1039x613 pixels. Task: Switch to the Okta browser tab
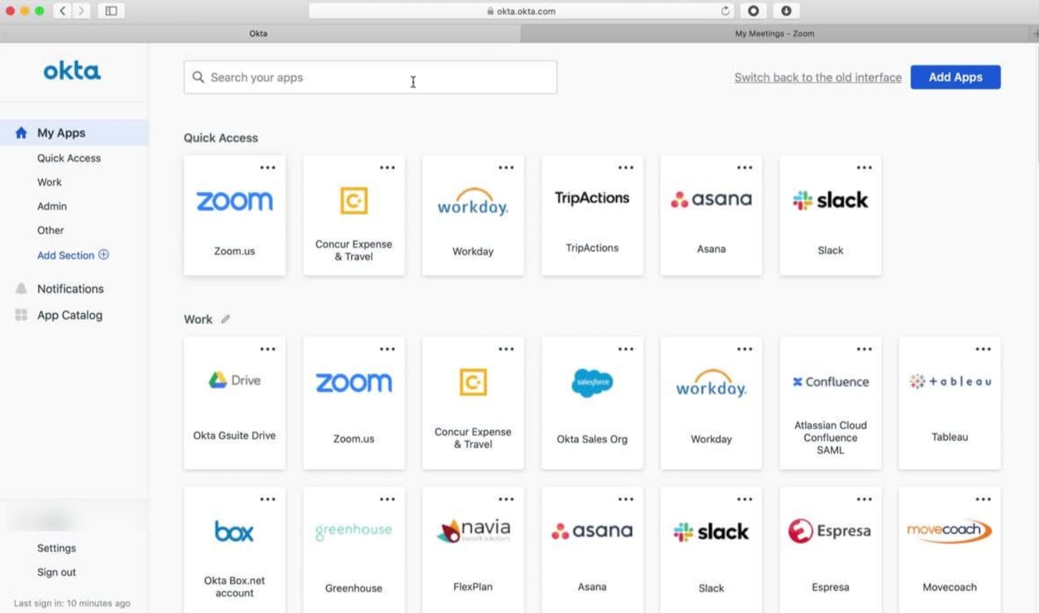tap(259, 33)
